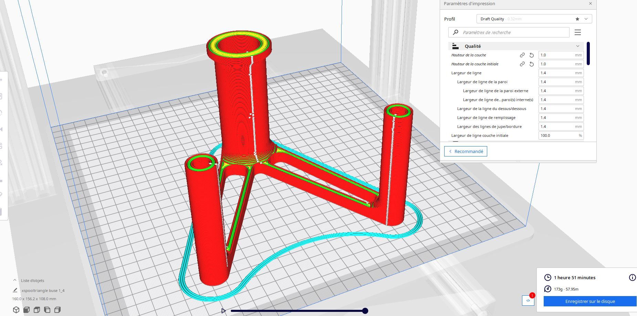Switch to the 3D perspective view cube

click(x=16, y=310)
